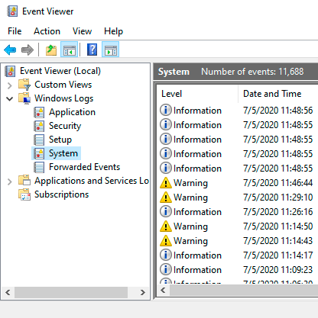Expand the Custom Views node
This screenshot has width=318, height=318.
[x=10, y=85]
